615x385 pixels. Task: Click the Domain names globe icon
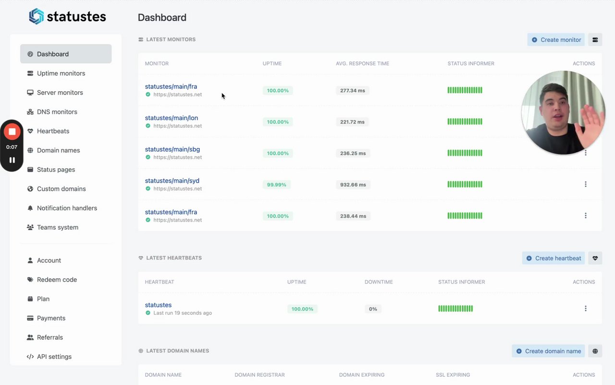[x=30, y=150]
